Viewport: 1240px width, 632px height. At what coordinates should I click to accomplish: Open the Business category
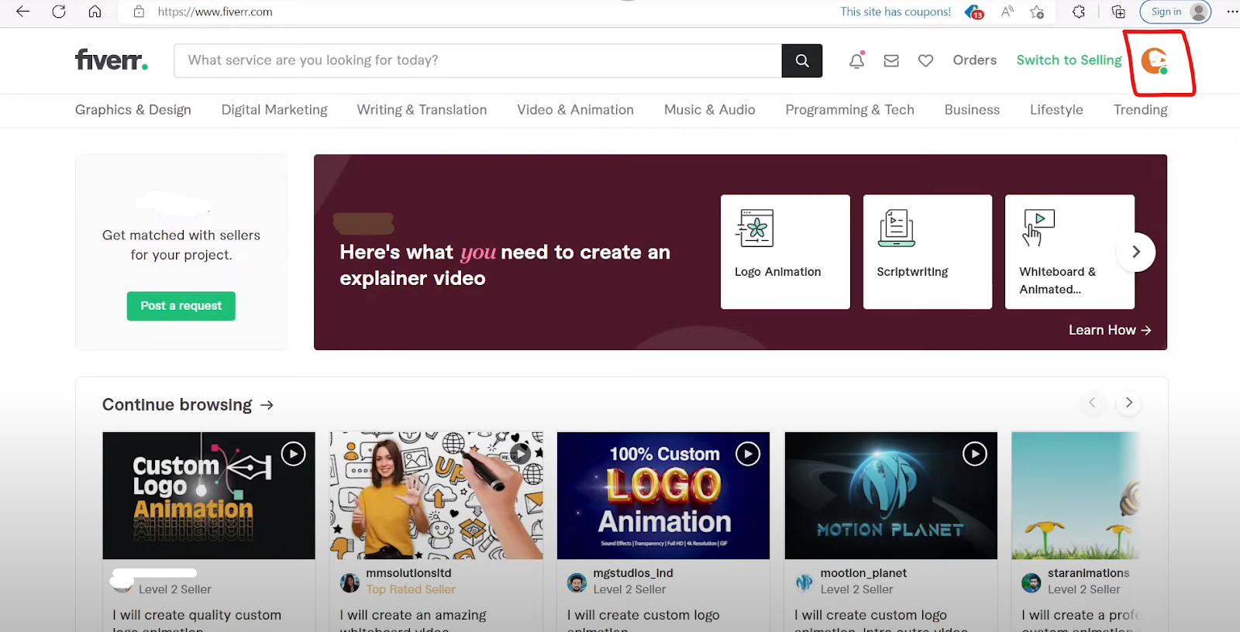[972, 110]
